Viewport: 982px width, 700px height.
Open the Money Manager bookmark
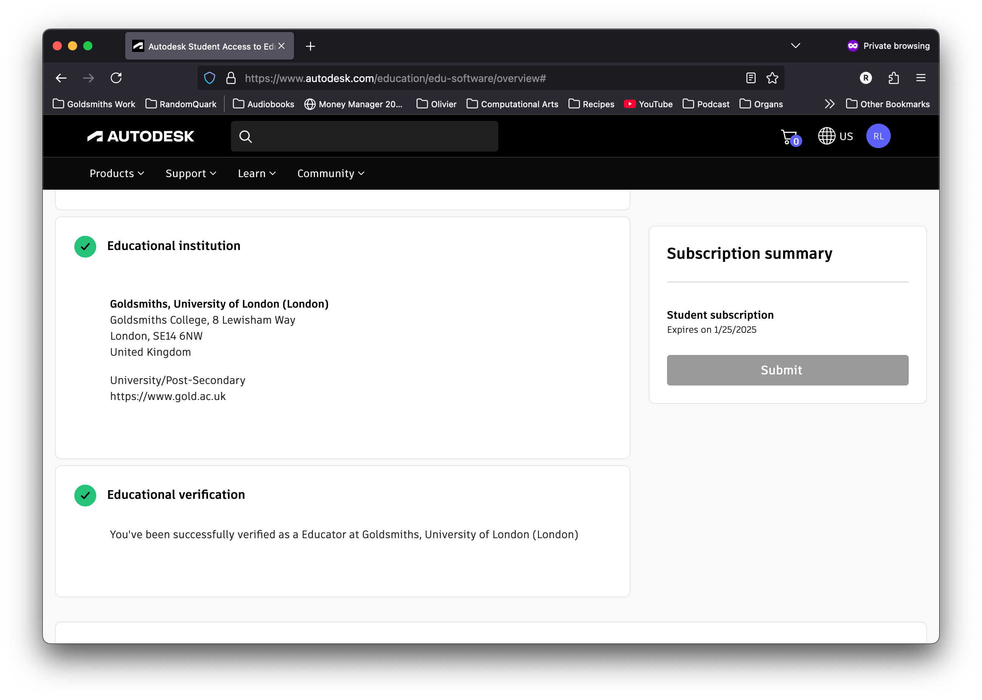point(354,104)
